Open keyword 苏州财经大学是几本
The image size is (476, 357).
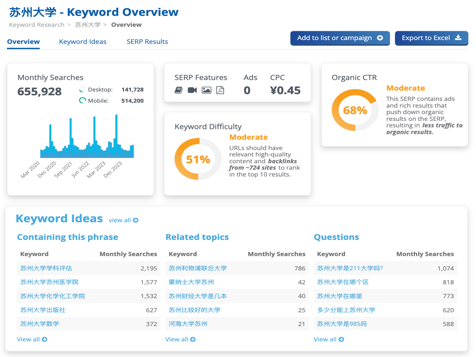[198, 296]
